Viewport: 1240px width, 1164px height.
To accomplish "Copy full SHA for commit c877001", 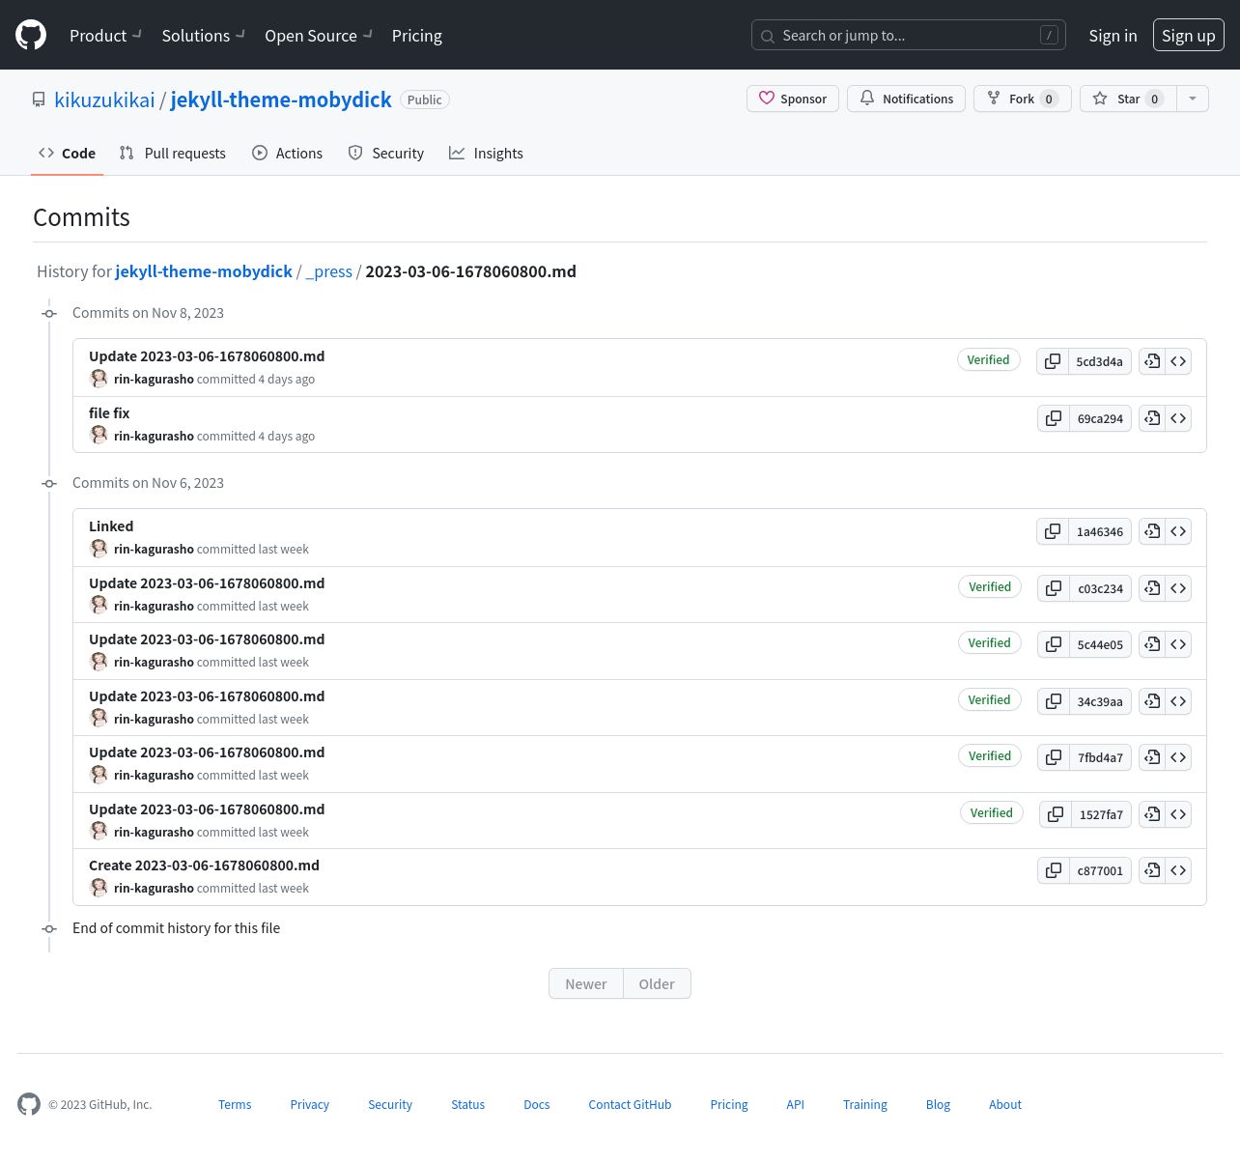I will [1054, 870].
